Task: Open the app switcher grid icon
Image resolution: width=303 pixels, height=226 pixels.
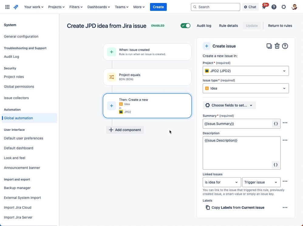Action: click(7, 7)
